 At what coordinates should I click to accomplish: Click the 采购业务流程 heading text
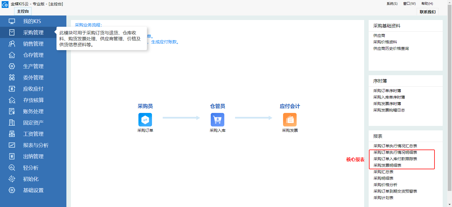point(88,25)
